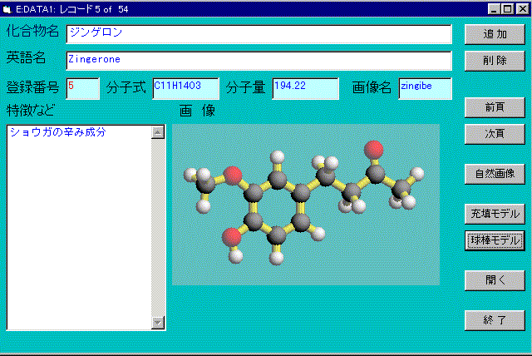This screenshot has width=532, height=356.
Task: Click the 特徴など text area
Action: pyautogui.click(x=79, y=227)
